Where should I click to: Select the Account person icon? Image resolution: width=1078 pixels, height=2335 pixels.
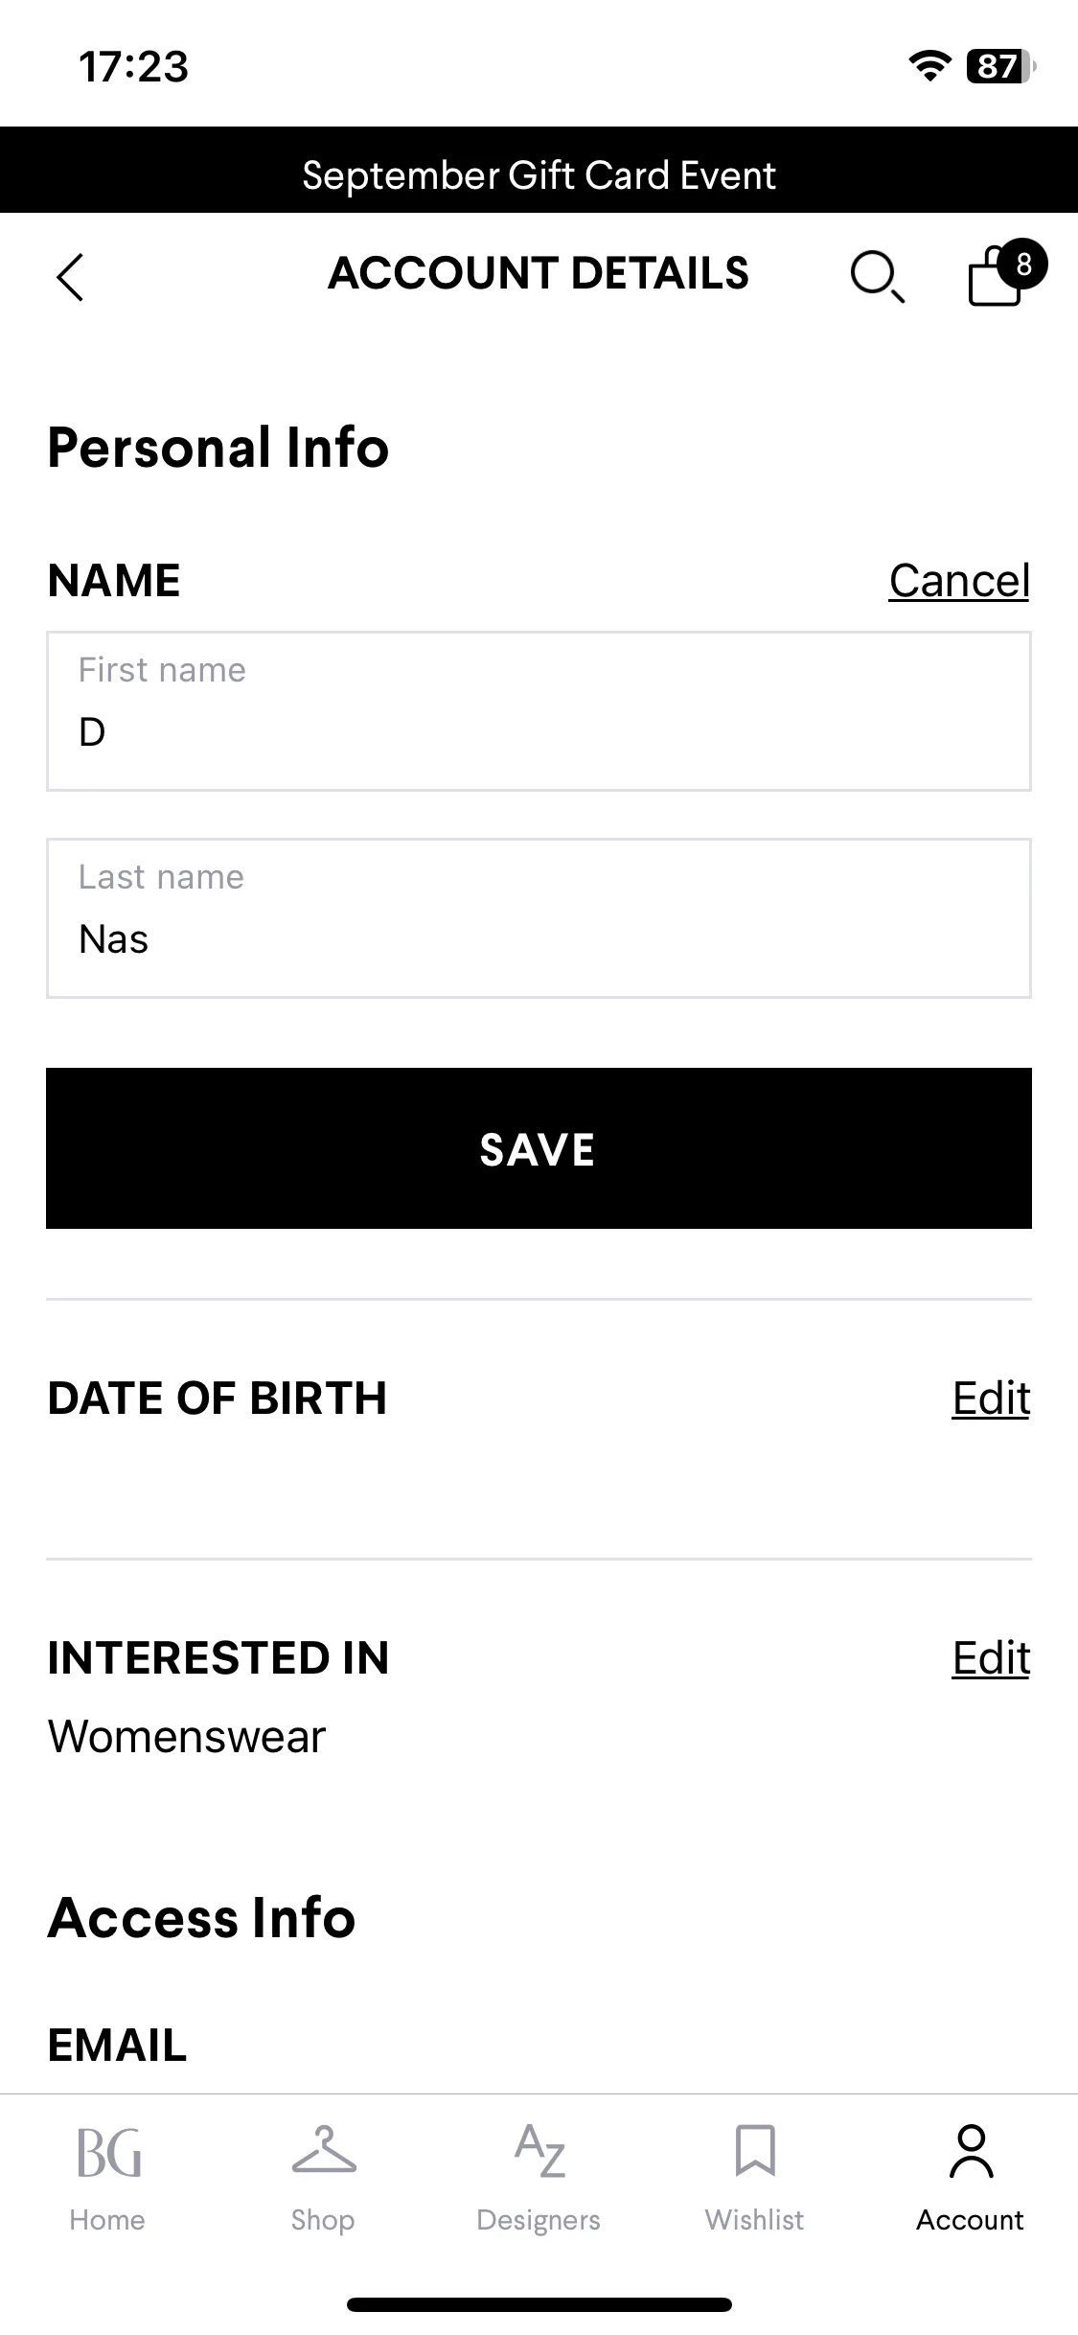click(971, 2150)
